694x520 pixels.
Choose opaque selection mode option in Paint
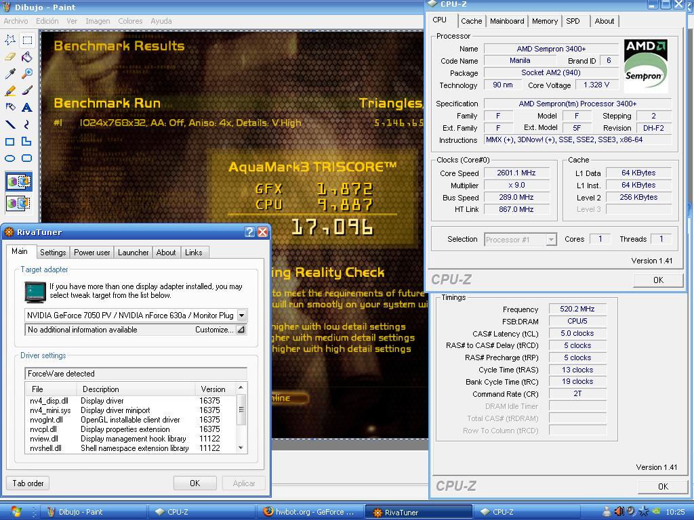pyautogui.click(x=18, y=181)
